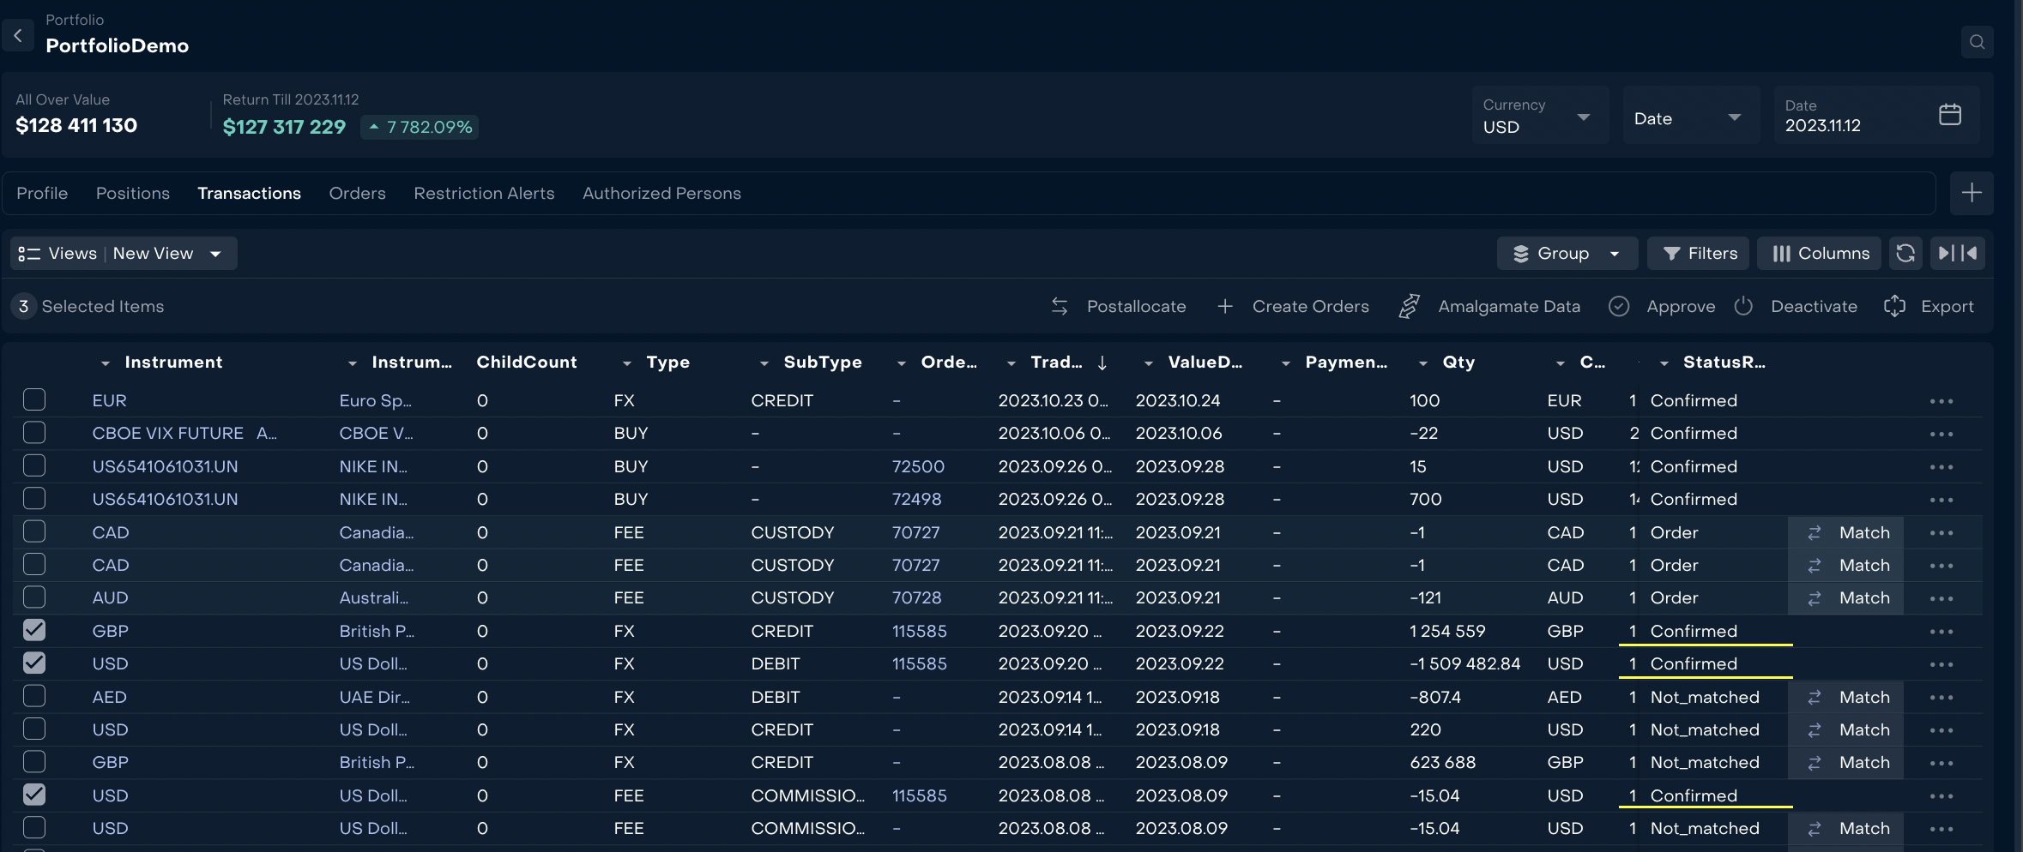Click the Postallocate arrows icon
The width and height of the screenshot is (2023, 852).
[x=1060, y=306]
